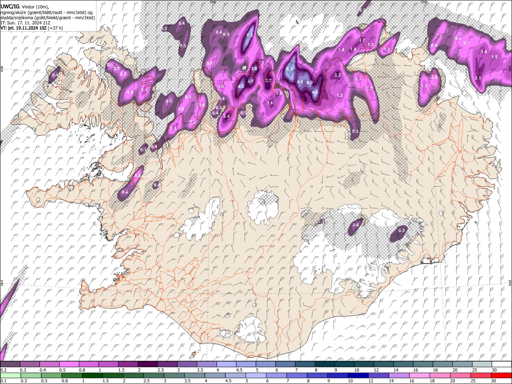Click the 6.2 snowfall maximum value on map

(290, 69)
